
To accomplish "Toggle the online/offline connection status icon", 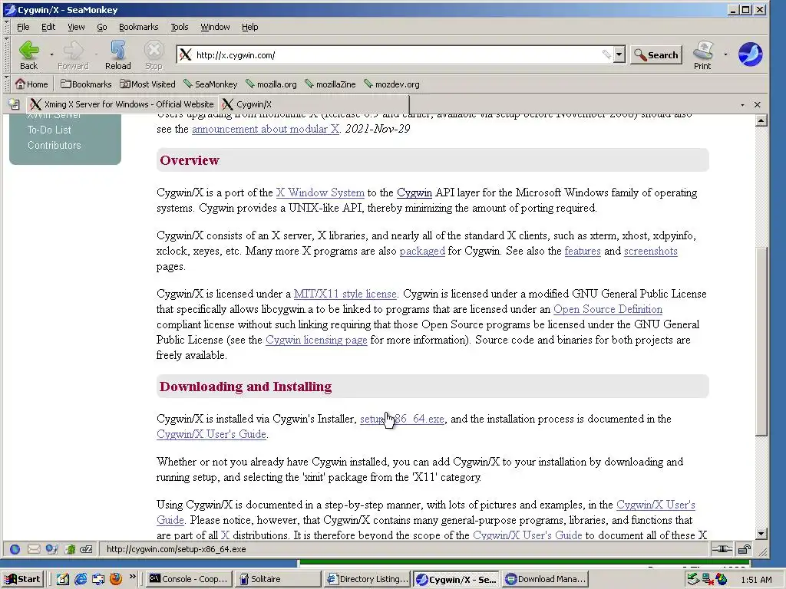I will click(x=722, y=549).
